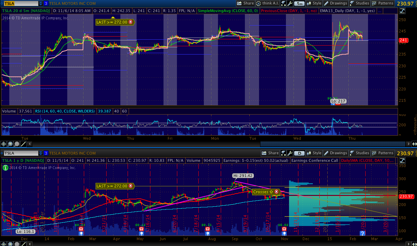Remove the Crosses alert on daily chart
The width and height of the screenshot is (417, 246).
click(x=276, y=192)
